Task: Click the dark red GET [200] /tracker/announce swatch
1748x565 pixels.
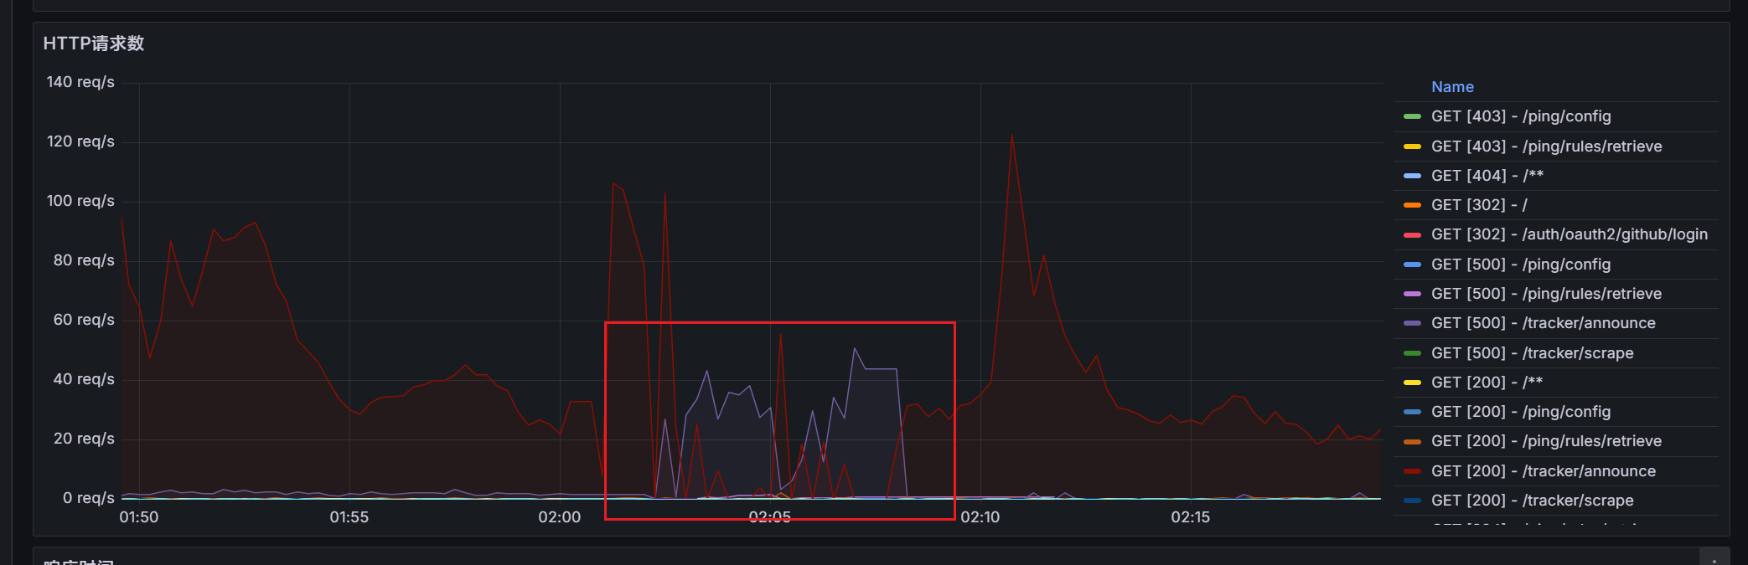Action: click(x=1412, y=471)
